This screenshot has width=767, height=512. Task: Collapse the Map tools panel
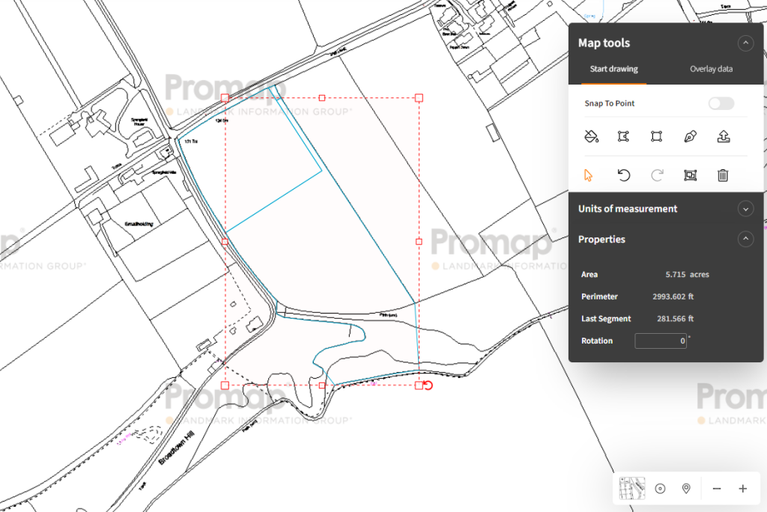pyautogui.click(x=745, y=43)
